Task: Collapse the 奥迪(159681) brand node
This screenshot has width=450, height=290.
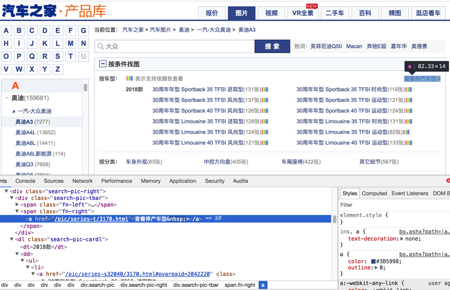Action: [x=7, y=98]
